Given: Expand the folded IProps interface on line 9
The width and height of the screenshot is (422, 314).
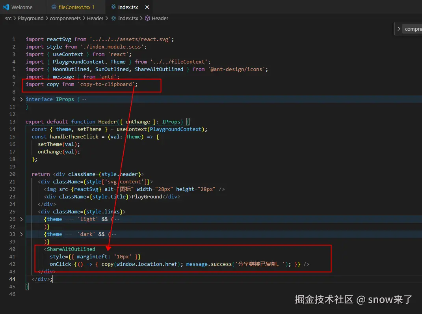Looking at the screenshot, I should 21,99.
